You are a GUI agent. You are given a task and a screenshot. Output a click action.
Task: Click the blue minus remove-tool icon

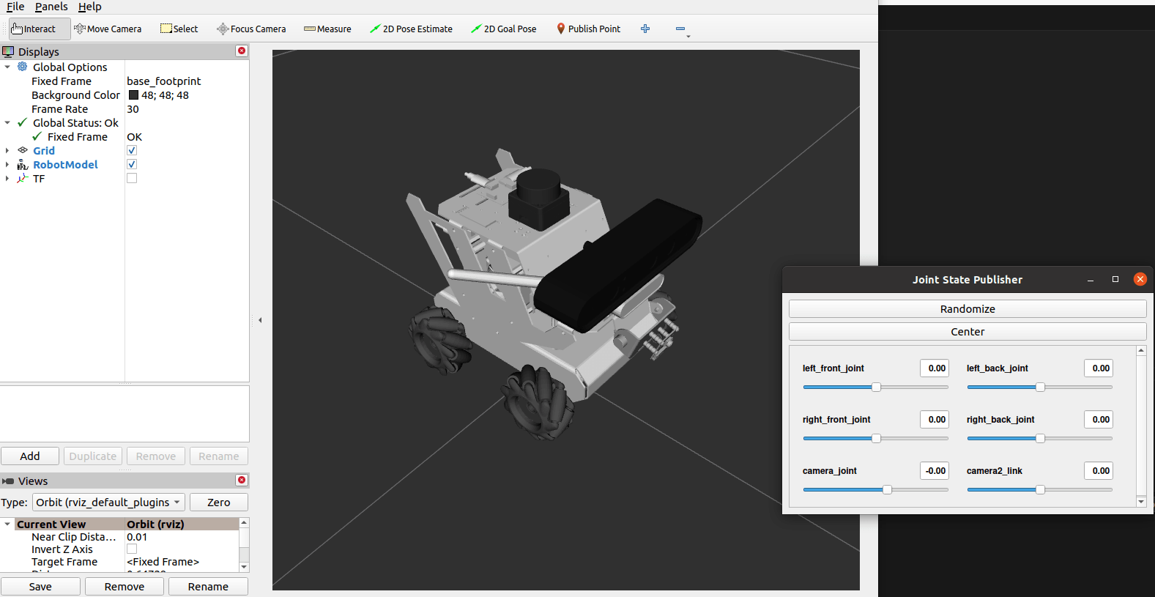[x=680, y=29]
